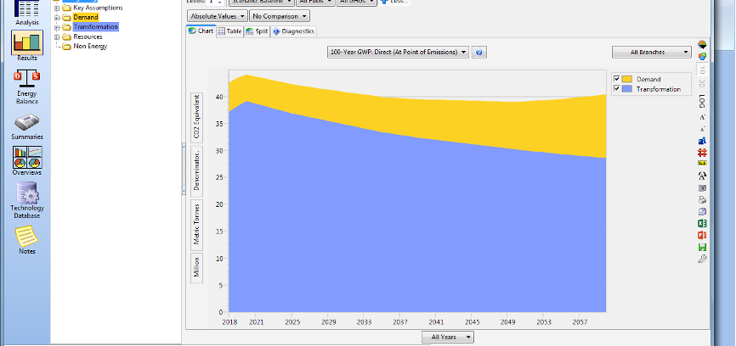Open the All Branches dropdown

tap(652, 53)
